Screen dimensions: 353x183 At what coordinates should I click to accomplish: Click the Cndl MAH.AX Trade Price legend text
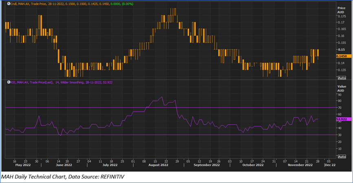29,4
